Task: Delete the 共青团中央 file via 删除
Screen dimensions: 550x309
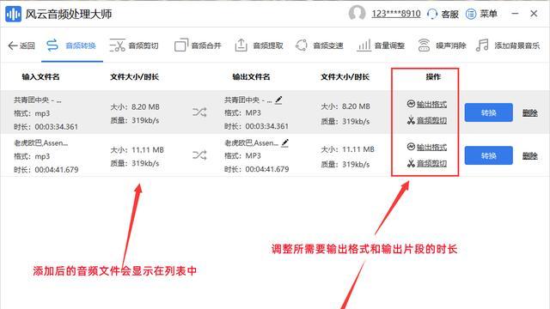Action: coord(530,112)
